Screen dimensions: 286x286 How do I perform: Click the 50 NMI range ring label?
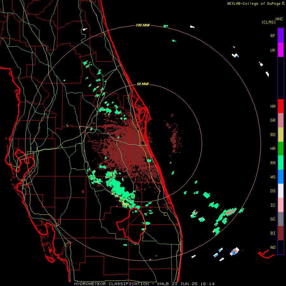(143, 84)
